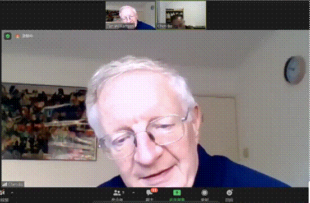Expand video options caret beside camera

click(12, 192)
